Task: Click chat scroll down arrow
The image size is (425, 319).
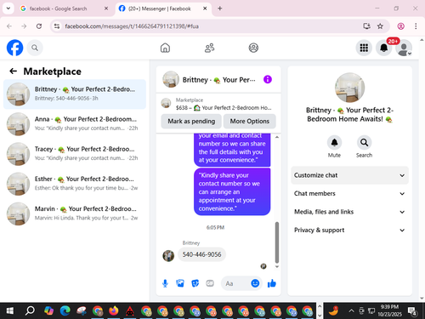Action: click(277, 266)
